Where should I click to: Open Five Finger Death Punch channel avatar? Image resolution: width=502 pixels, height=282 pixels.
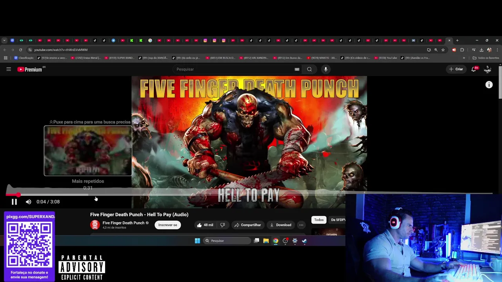pyautogui.click(x=95, y=225)
